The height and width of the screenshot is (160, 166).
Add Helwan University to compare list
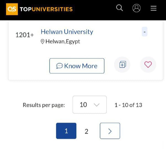(x=122, y=64)
